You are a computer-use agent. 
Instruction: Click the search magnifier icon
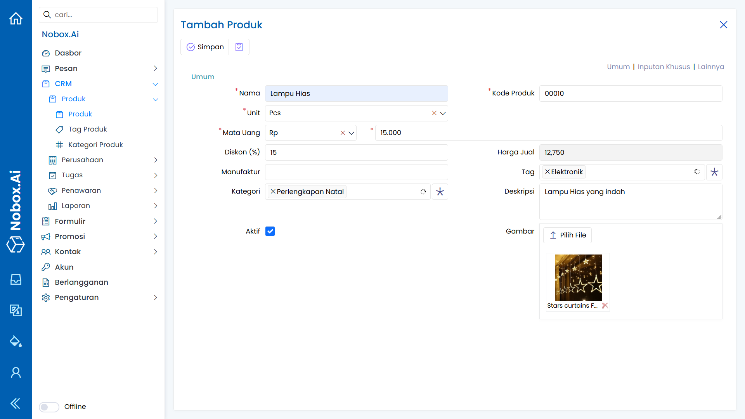(47, 15)
